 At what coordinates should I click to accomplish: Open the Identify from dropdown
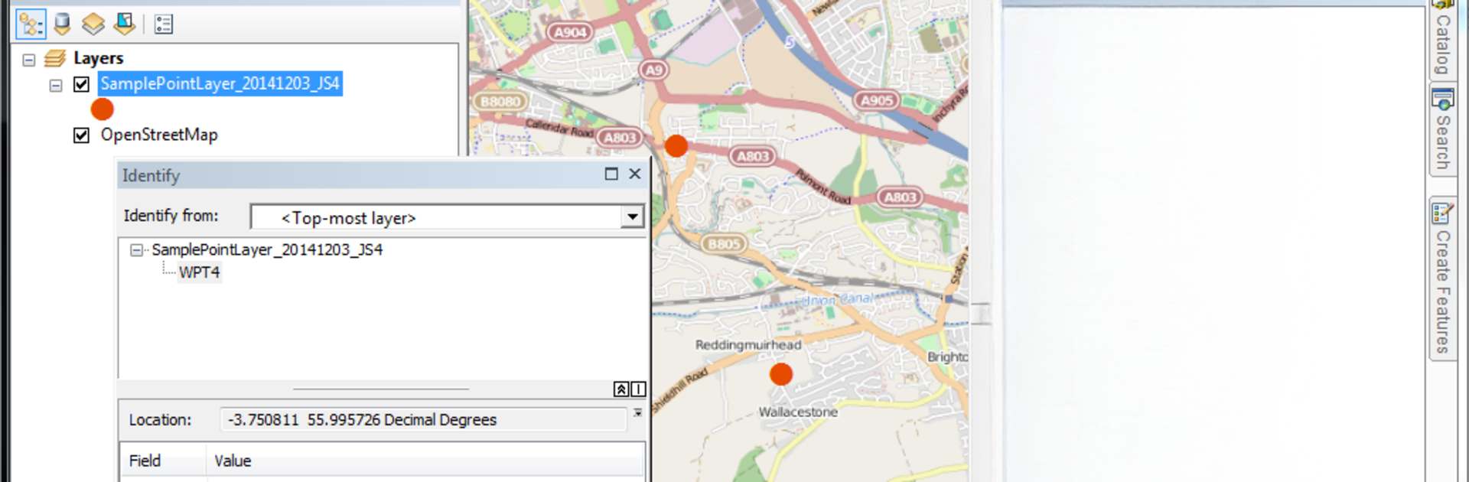(633, 217)
